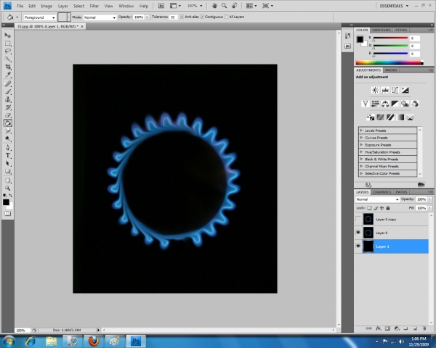Hide the Layer 1 layer
Image resolution: width=436 pixels, height=348 pixels.
pos(358,246)
